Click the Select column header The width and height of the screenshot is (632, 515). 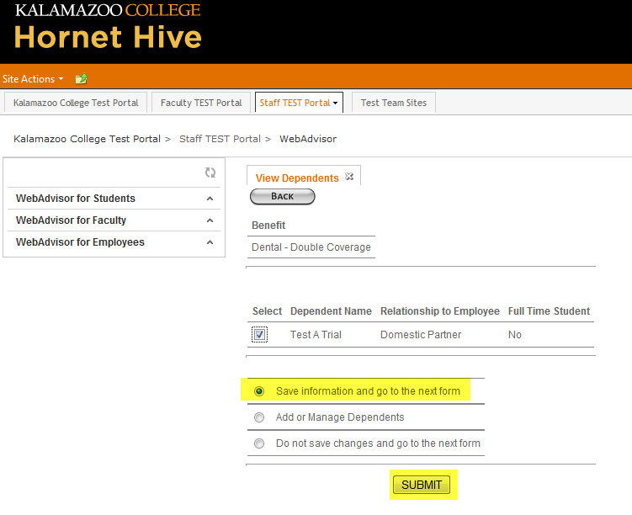tap(268, 311)
